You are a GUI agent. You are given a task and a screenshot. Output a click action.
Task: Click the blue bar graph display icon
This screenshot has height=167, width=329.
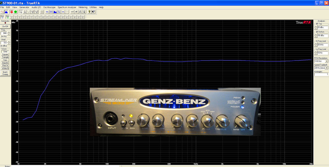(55, 12)
